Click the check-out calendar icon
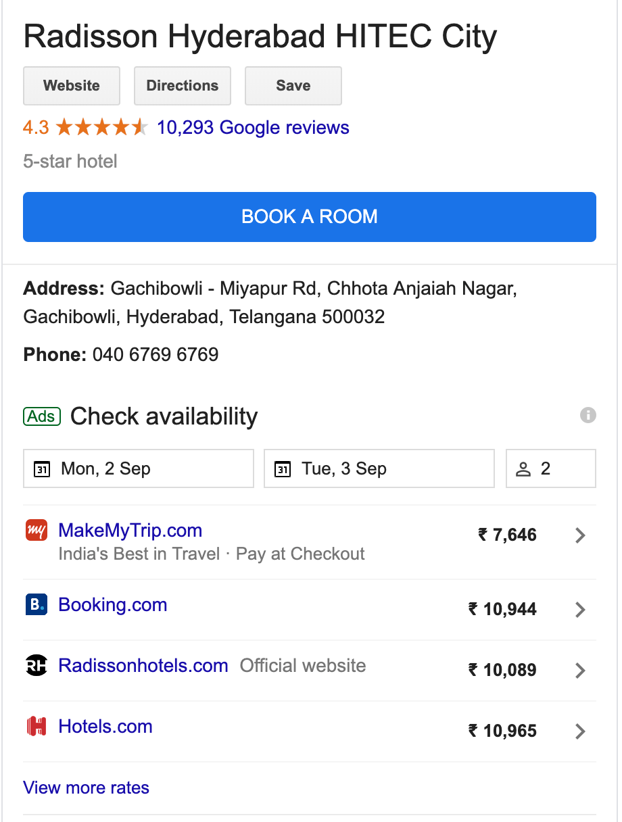 tap(283, 469)
